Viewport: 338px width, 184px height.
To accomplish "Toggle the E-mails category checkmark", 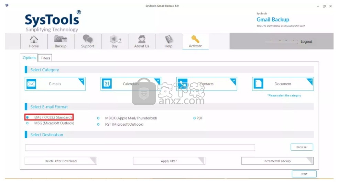I will pos(82,81).
